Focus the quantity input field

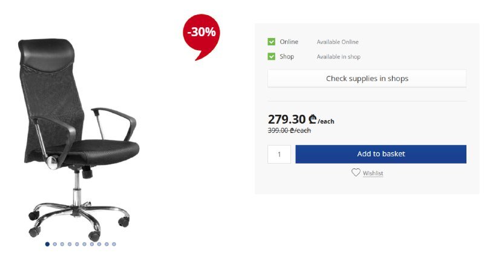click(x=279, y=154)
